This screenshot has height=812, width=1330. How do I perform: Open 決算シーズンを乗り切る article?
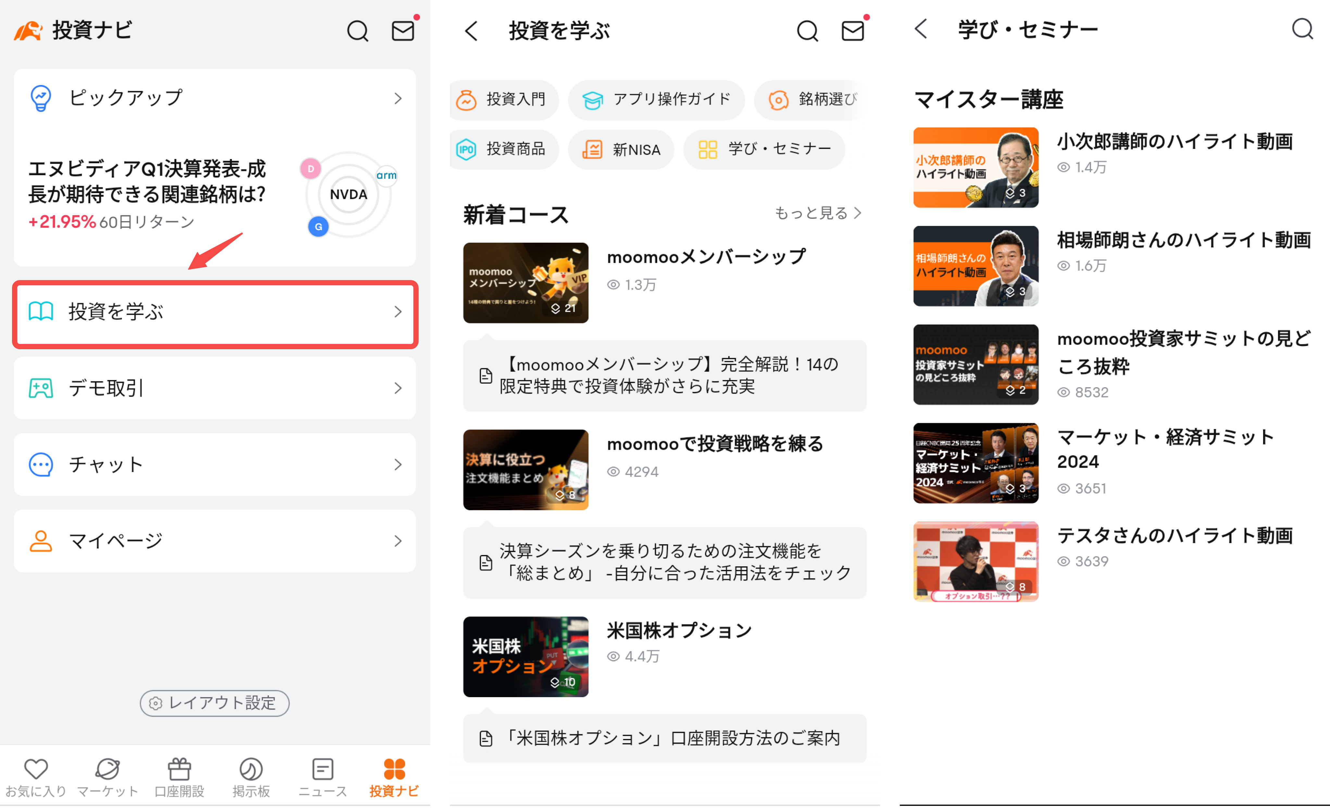click(665, 563)
